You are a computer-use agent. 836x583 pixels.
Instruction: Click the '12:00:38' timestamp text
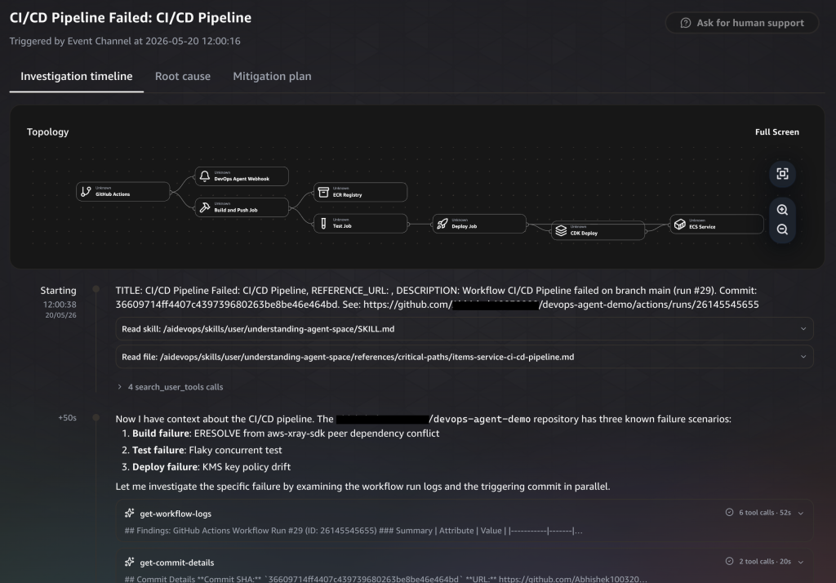coord(60,305)
